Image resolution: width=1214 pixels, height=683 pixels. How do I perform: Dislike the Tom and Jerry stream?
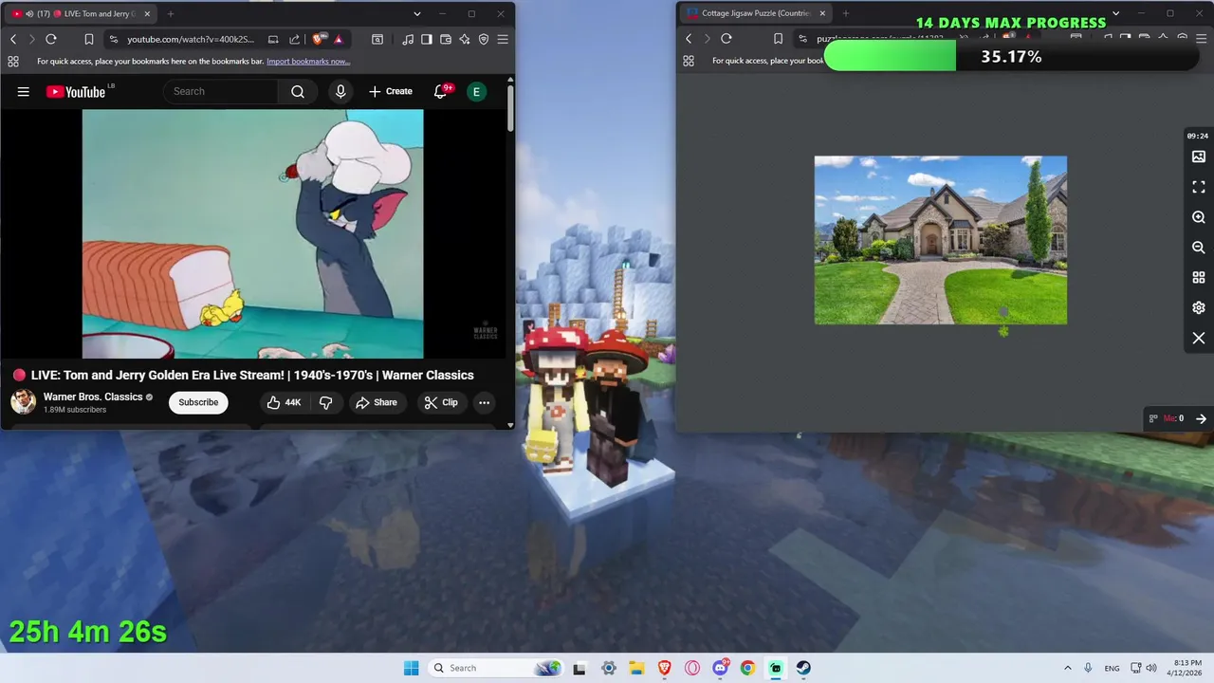(326, 402)
